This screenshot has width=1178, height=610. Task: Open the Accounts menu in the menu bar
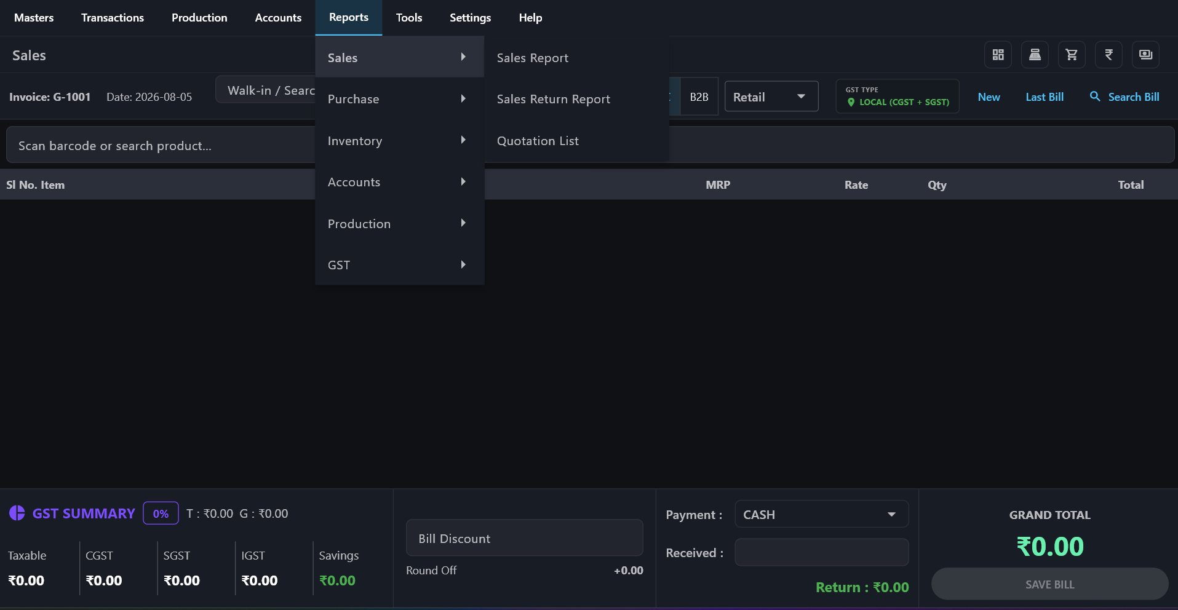278,17
